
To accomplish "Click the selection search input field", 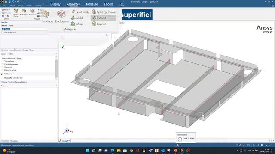I will coord(24,29).
